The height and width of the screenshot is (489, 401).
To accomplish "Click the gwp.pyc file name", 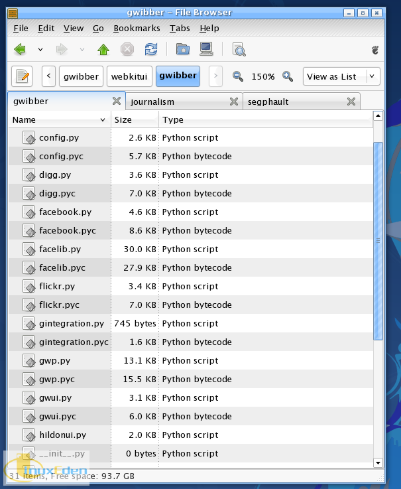I will [57, 380].
